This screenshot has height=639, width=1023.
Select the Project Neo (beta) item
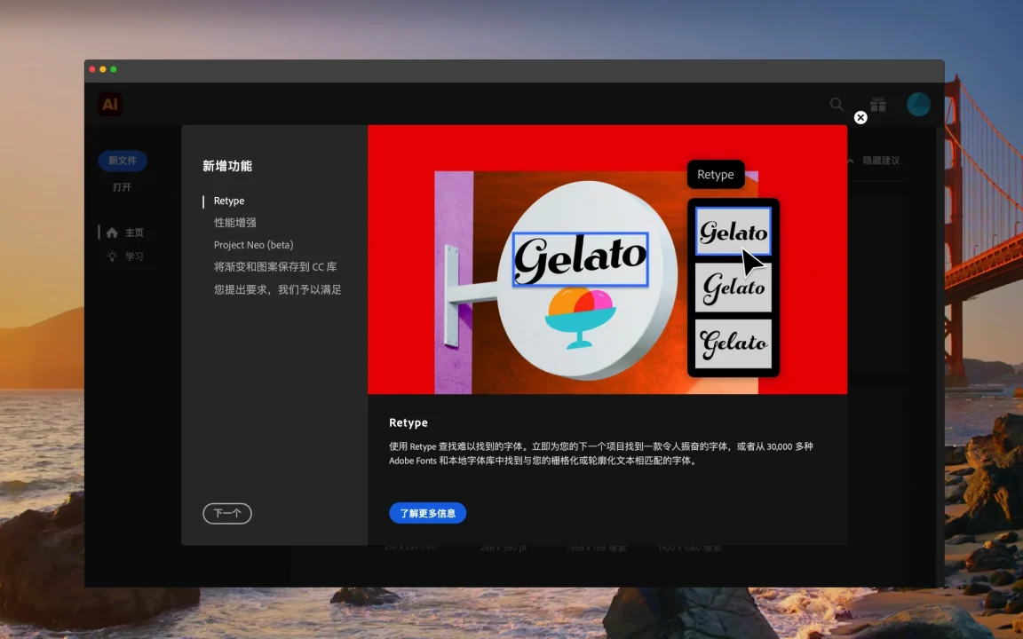254,245
